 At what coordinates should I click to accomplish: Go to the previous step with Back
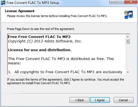79,100
